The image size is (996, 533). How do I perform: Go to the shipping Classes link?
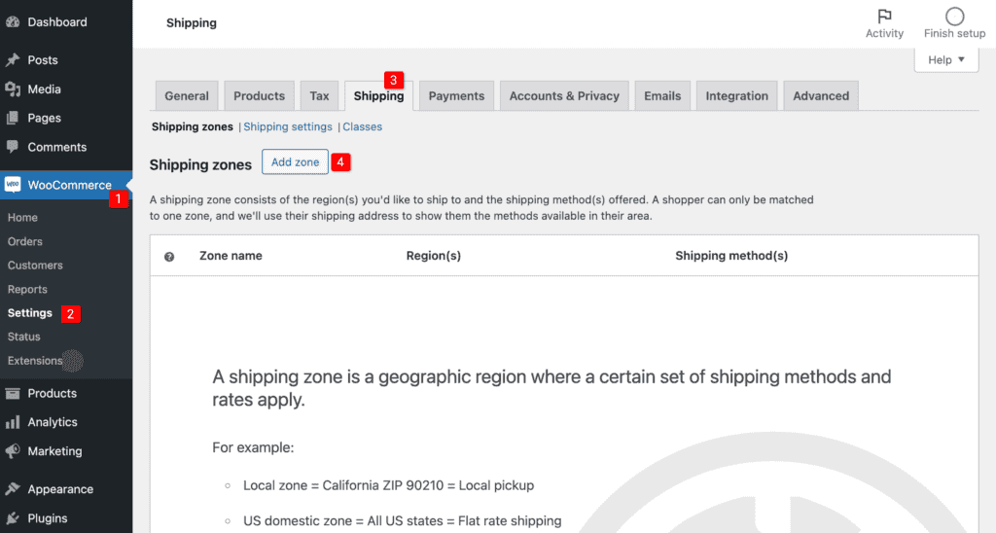362,127
